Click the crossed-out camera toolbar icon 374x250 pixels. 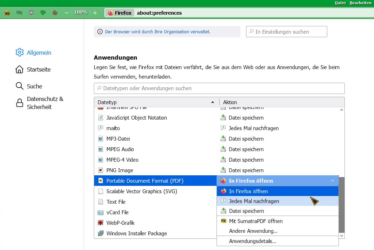(x=19, y=13)
